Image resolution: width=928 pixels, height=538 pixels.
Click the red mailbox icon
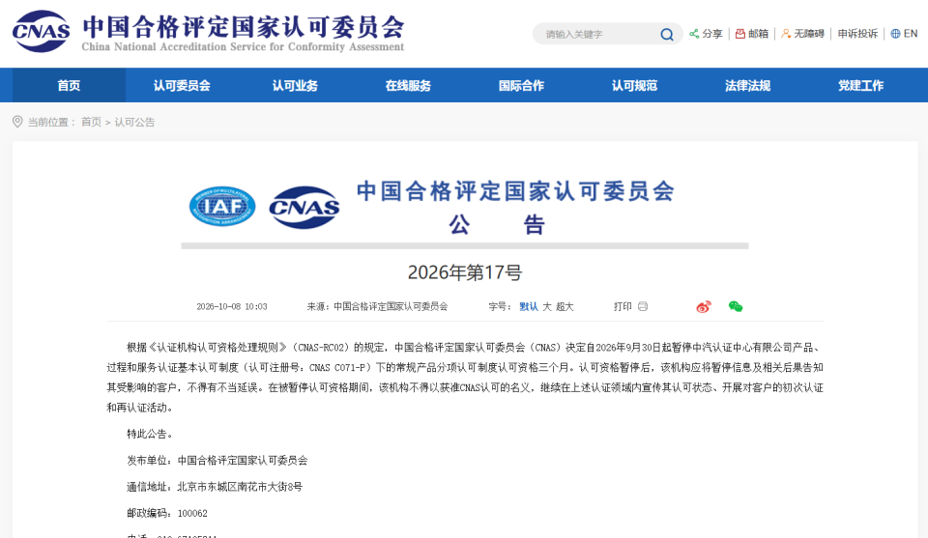(x=739, y=34)
